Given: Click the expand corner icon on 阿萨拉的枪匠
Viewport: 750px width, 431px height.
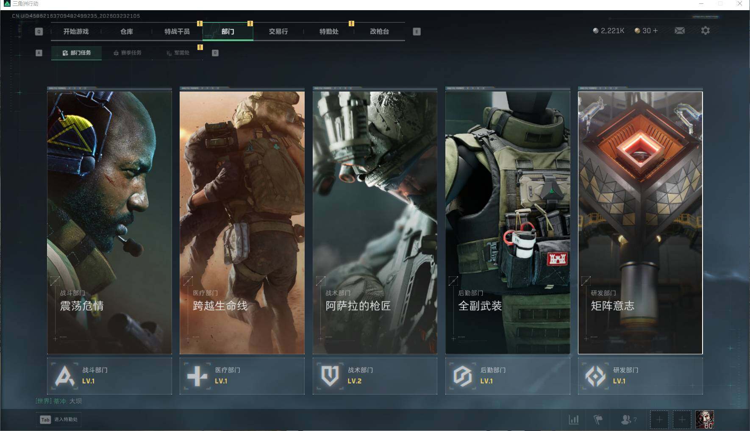Looking at the screenshot, I should click(321, 281).
